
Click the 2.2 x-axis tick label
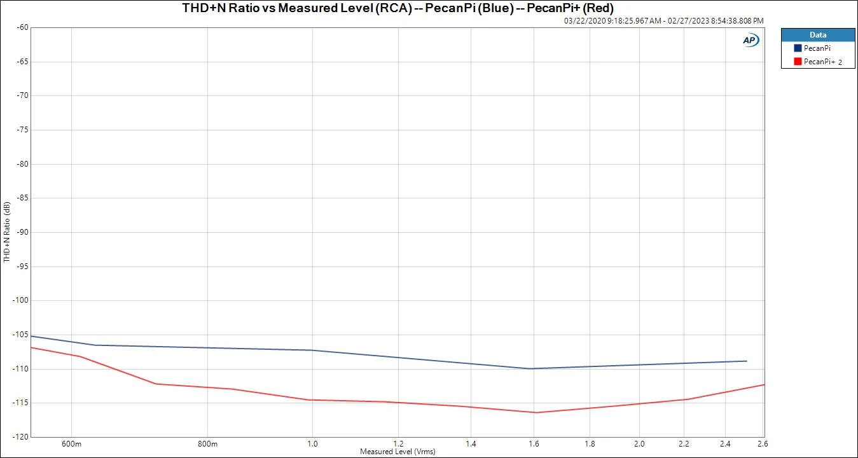pyautogui.click(x=684, y=444)
